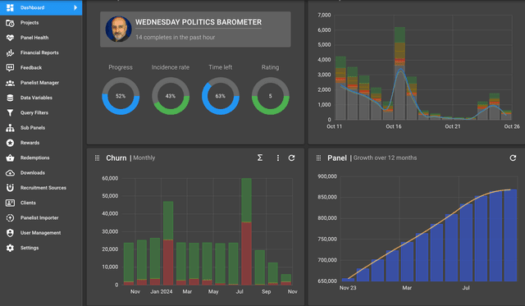Open Sub Panels page link
The width and height of the screenshot is (525, 306).
pos(41,127)
